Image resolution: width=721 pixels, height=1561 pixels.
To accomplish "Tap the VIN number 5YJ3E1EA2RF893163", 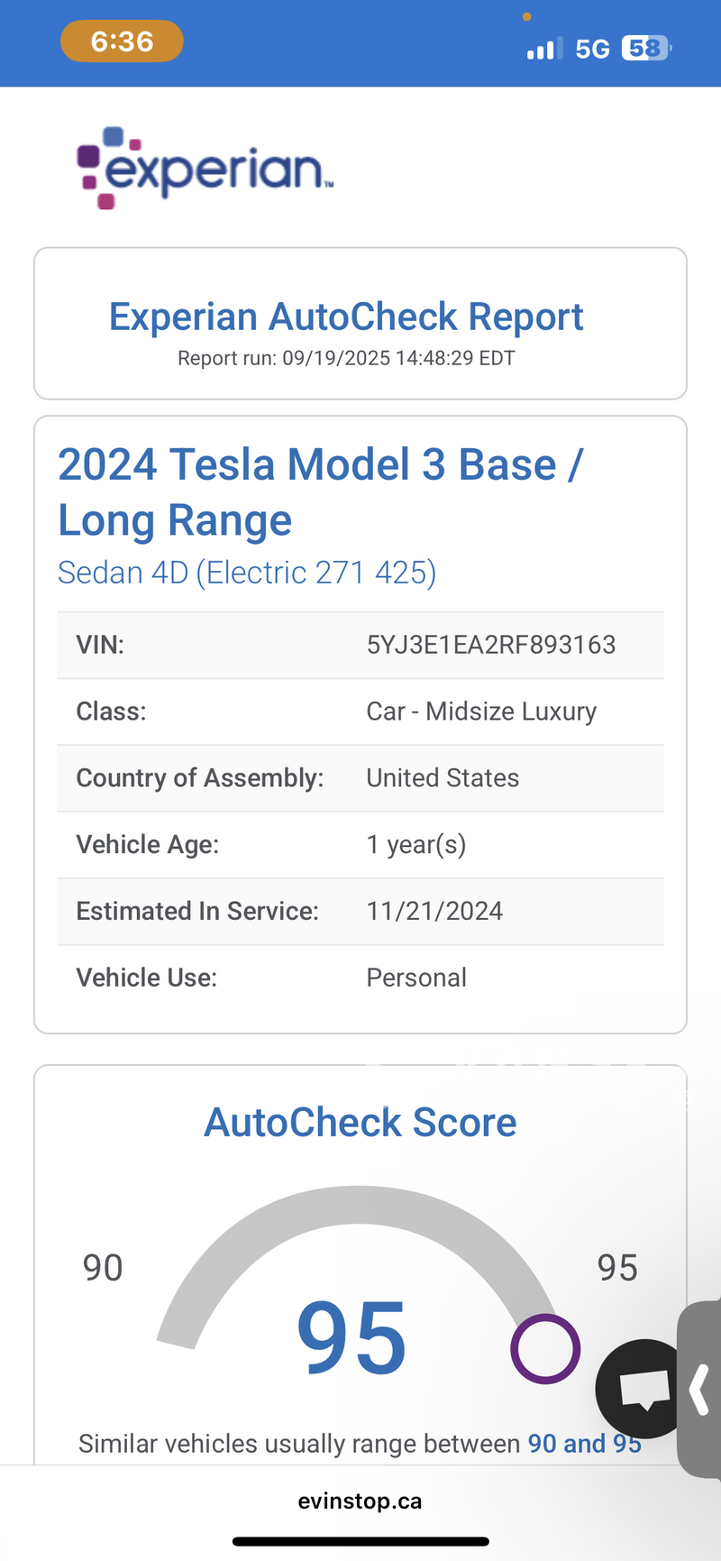I will point(491,645).
